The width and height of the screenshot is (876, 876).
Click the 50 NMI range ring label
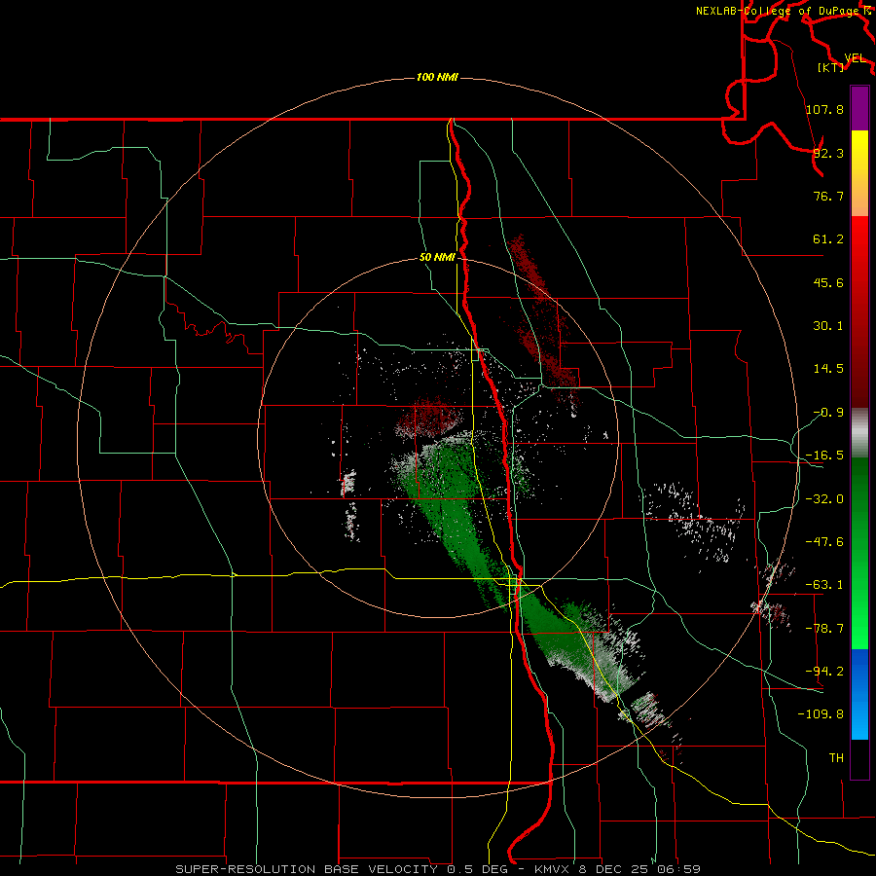[x=437, y=258]
